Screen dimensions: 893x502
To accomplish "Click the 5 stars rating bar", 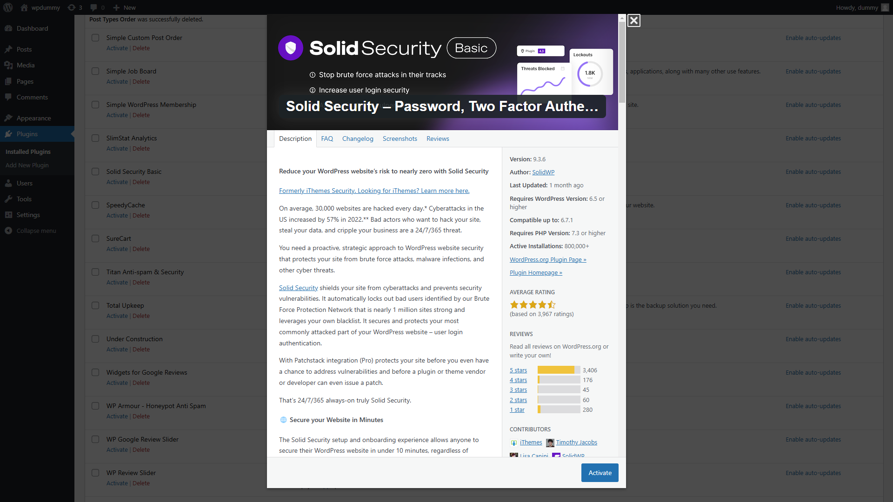I will click(x=559, y=370).
